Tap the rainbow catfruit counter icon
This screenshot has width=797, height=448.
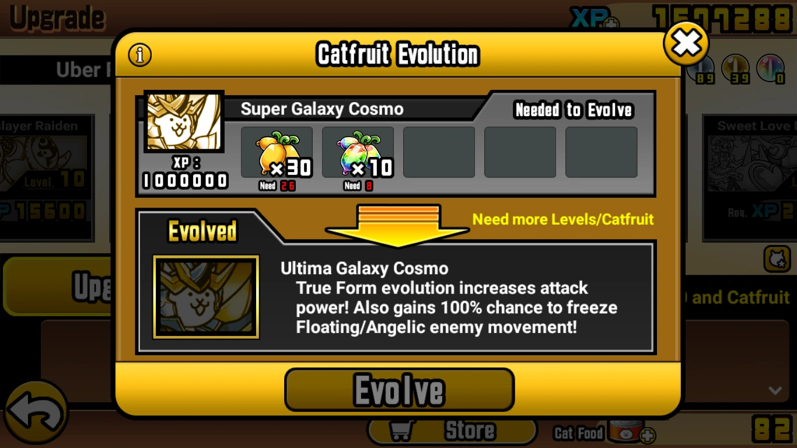(x=770, y=69)
